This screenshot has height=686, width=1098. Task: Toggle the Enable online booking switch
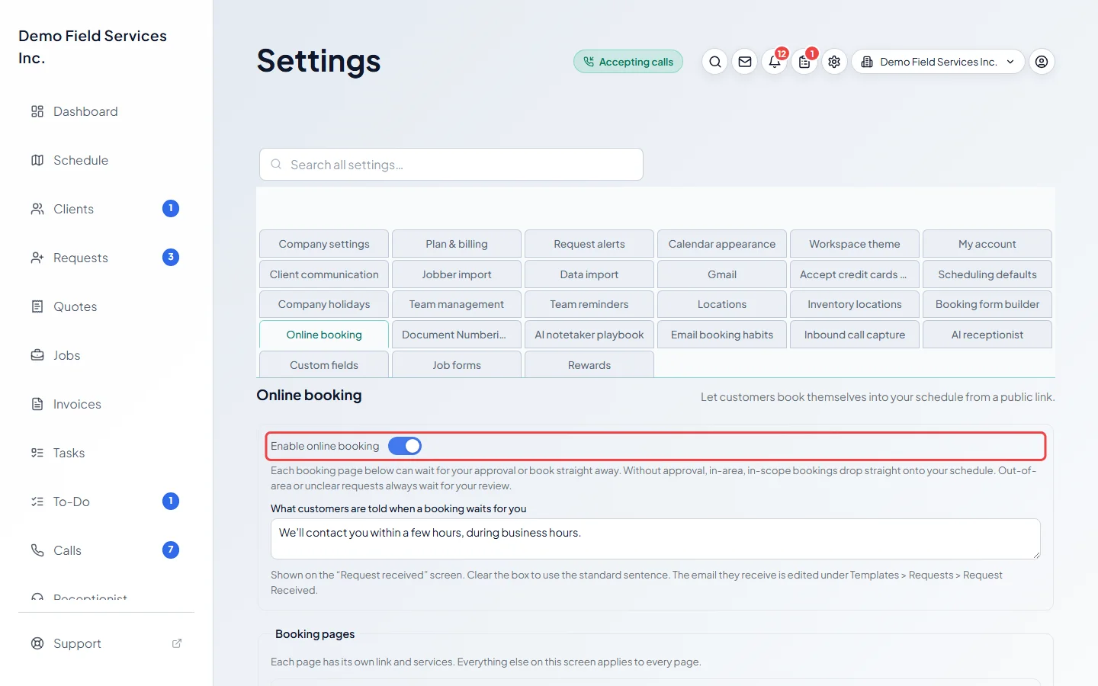(405, 446)
